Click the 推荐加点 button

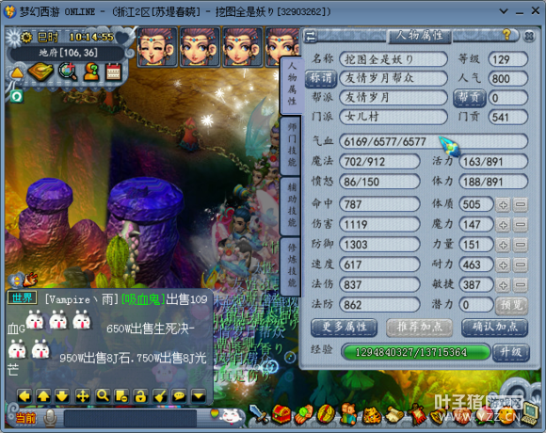pos(419,328)
